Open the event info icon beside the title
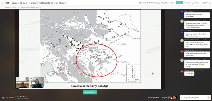Viewport: 212px width, 101px height. pyautogui.click(x=67, y=3)
